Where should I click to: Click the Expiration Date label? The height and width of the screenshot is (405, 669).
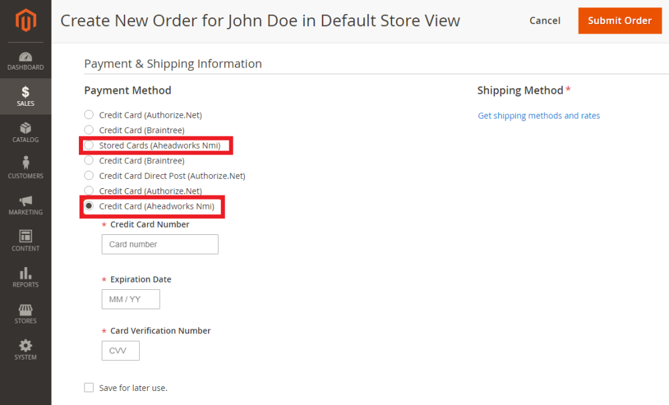[140, 280]
